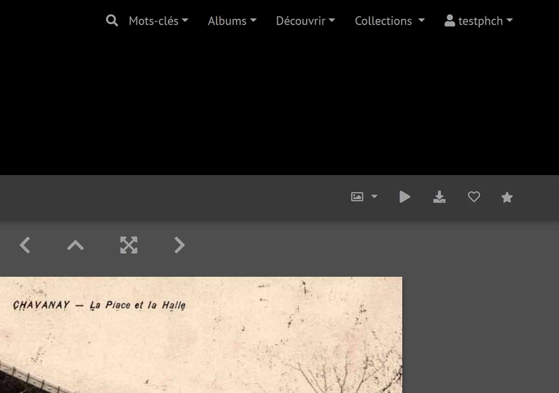Toggle the heart favorite icon
559x393 pixels.
point(474,197)
